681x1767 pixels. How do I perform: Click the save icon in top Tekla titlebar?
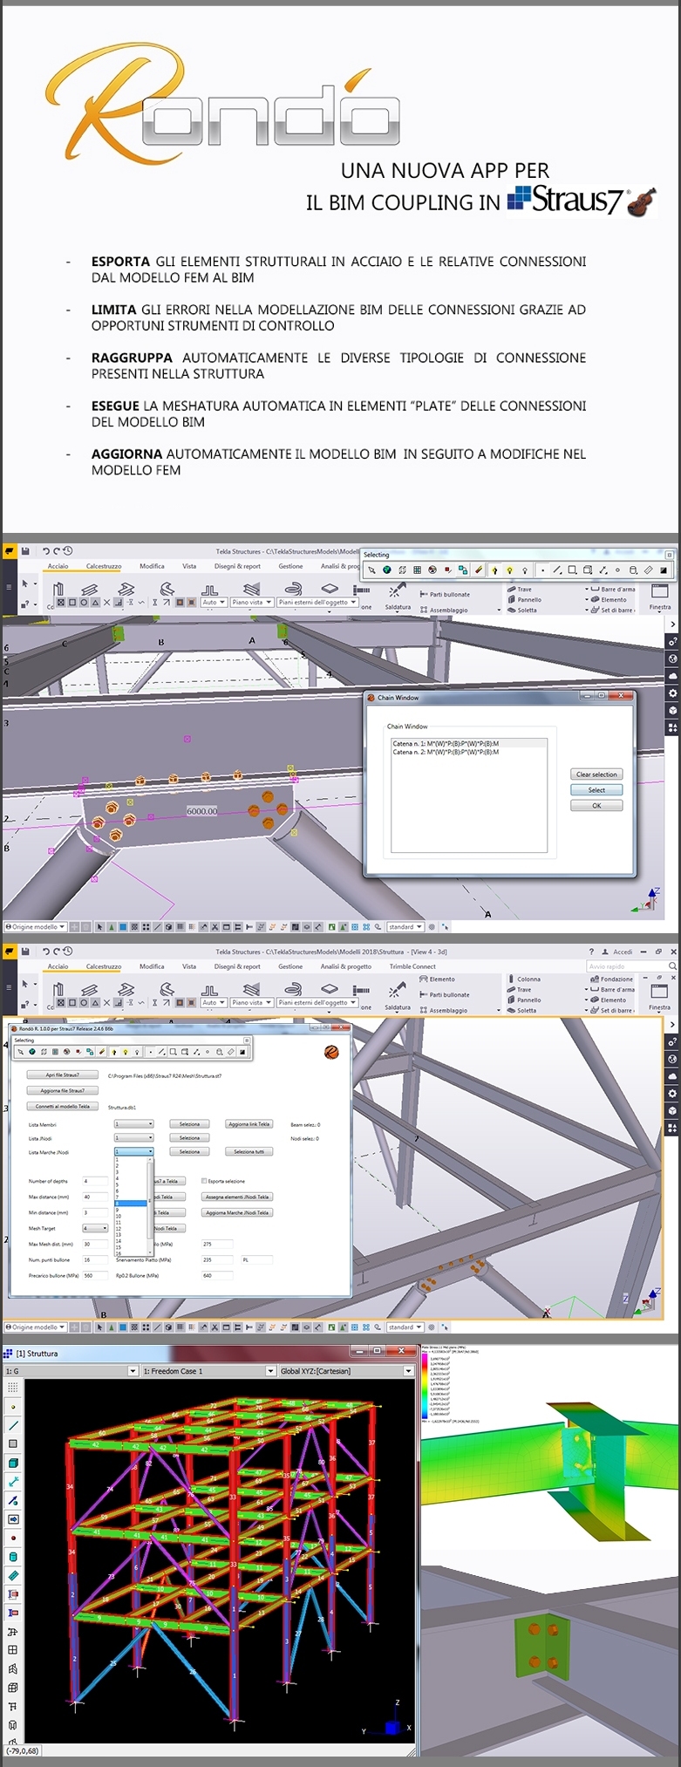click(26, 551)
